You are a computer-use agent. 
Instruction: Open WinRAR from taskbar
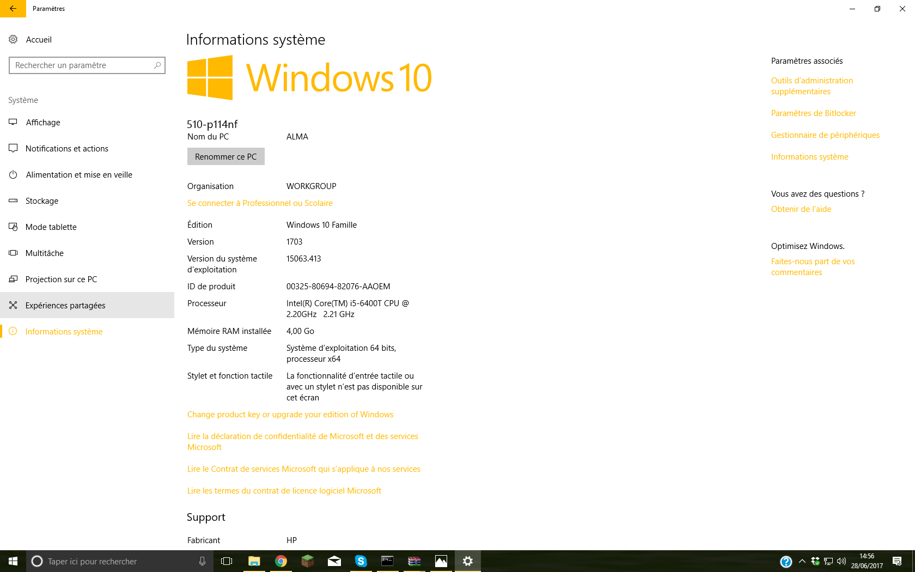click(414, 561)
